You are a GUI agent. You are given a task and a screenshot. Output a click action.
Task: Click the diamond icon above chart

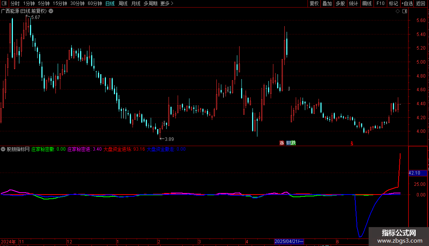398,11
